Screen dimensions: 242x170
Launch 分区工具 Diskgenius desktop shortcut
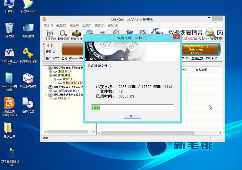click(9, 107)
